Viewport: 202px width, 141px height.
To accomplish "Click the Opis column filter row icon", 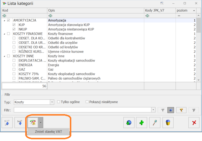I will click(x=50, y=16).
